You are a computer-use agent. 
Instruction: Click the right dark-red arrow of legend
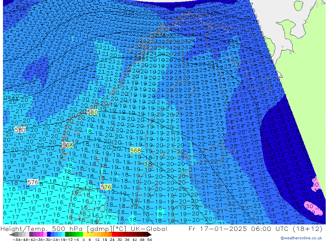pos(149,234)
